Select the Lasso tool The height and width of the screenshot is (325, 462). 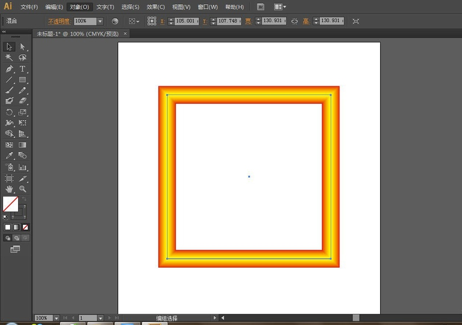(x=22, y=57)
